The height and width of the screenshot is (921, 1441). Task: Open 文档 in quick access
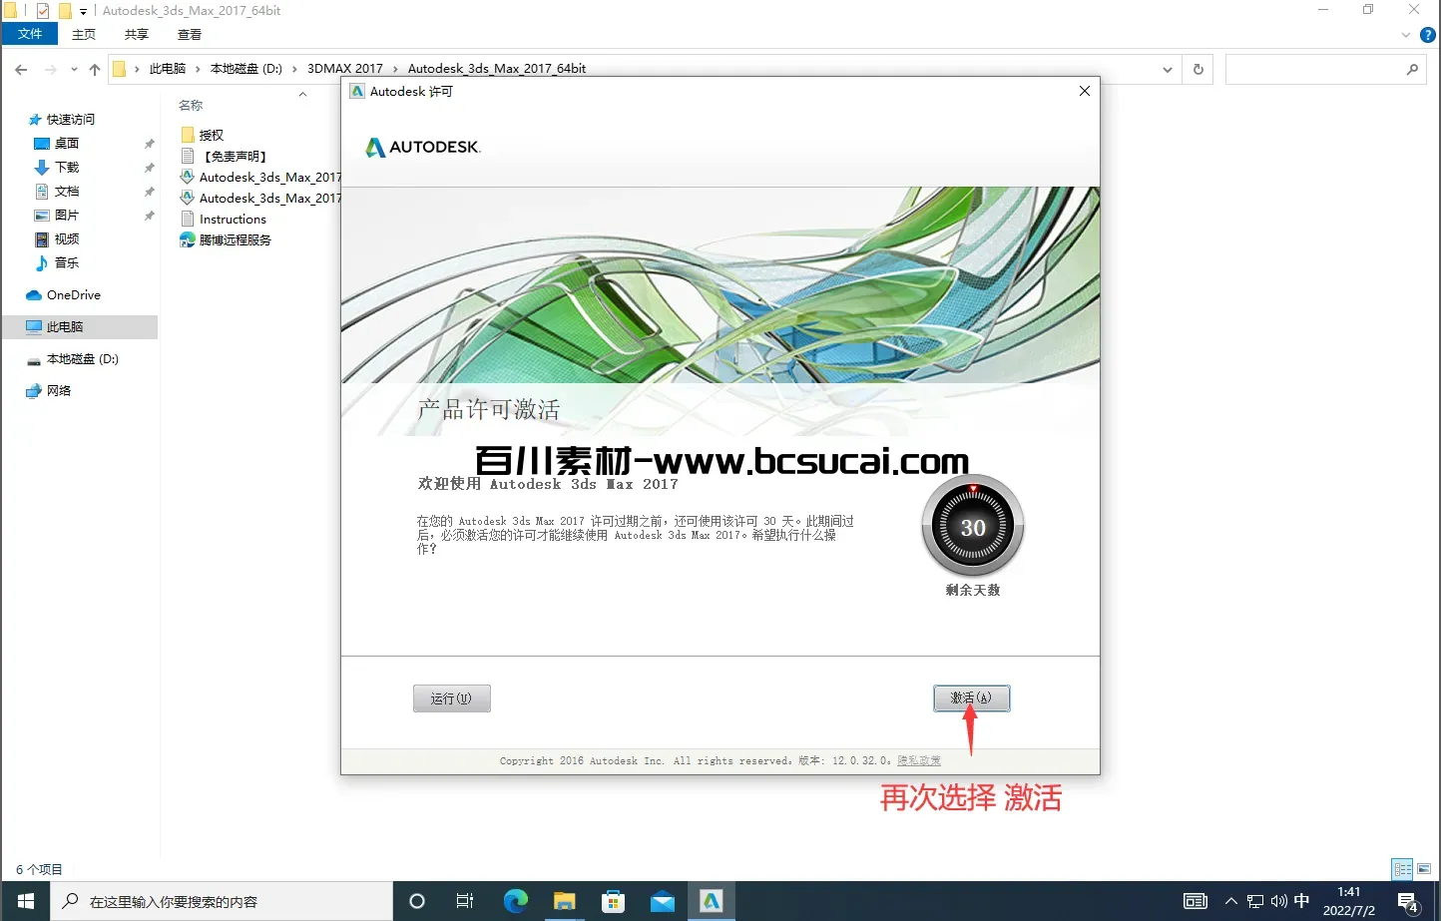(66, 191)
